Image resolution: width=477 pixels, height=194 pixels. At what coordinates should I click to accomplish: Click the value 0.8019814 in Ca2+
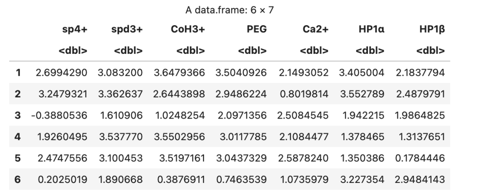tap(304, 94)
